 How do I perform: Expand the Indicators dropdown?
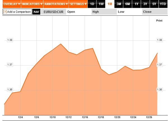(x=32, y=4)
